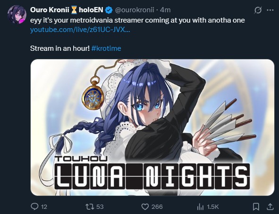Click the 1.5K views count
The width and height of the screenshot is (279, 214).
212,207
